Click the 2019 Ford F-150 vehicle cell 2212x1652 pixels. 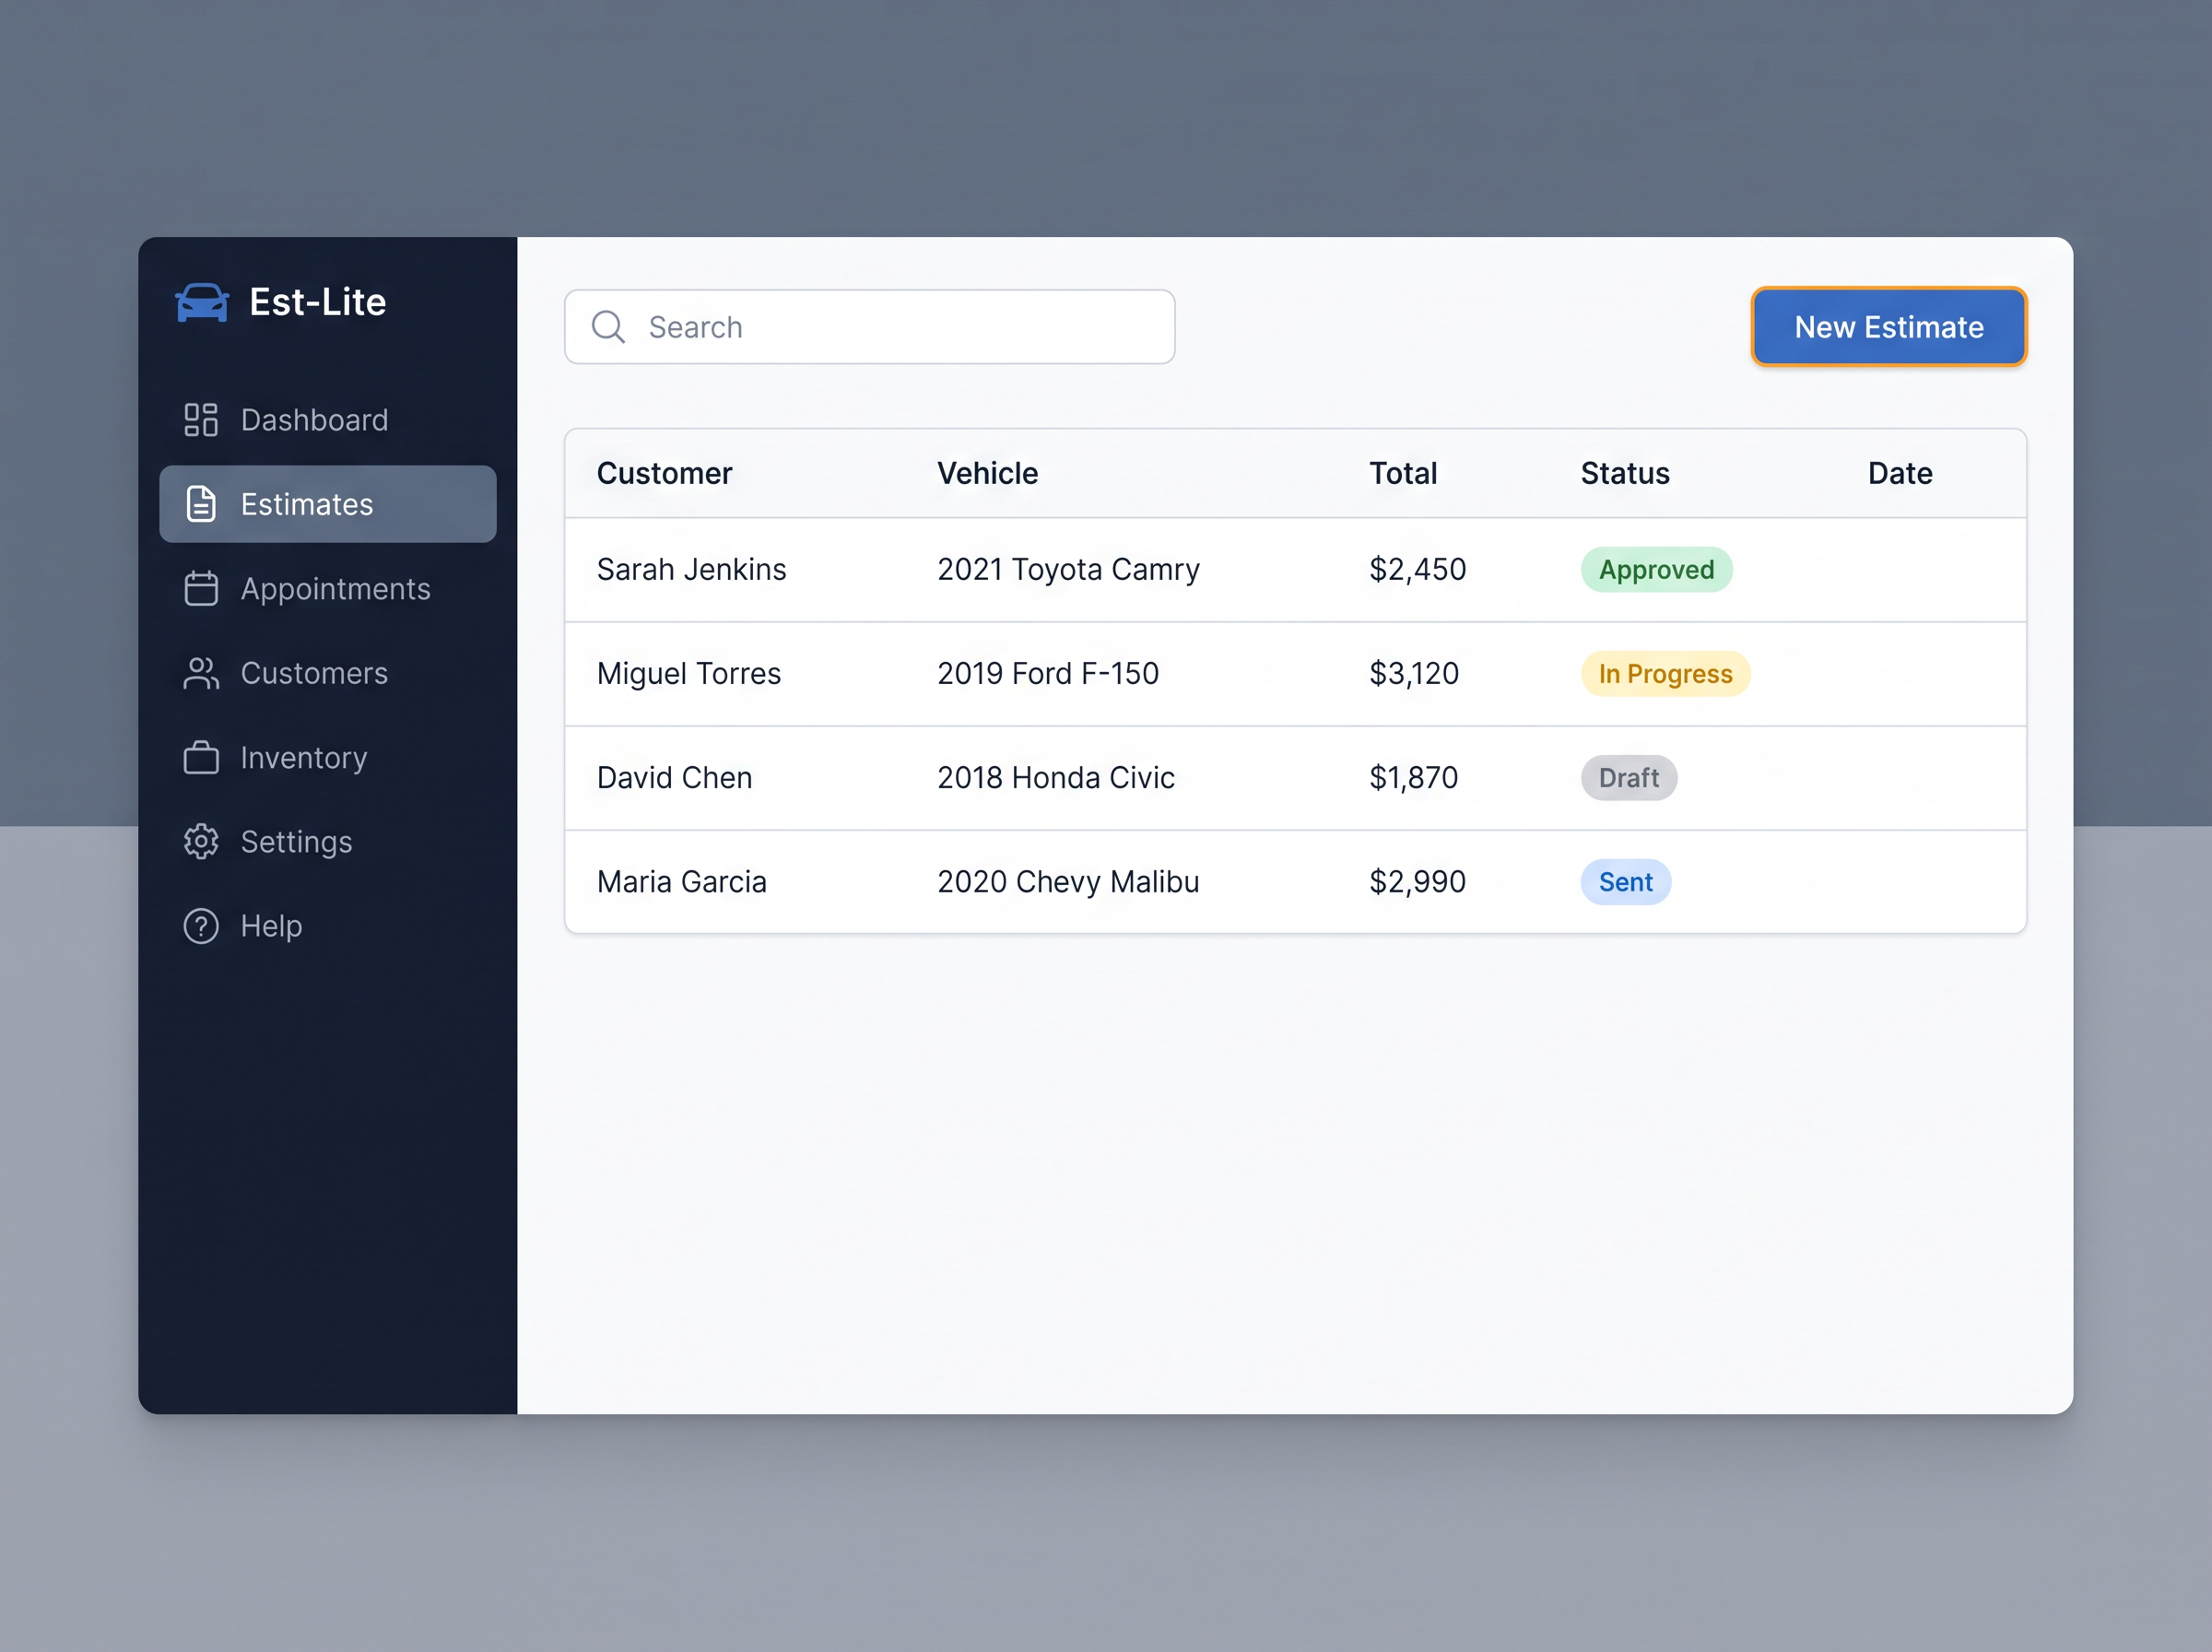(x=1049, y=673)
